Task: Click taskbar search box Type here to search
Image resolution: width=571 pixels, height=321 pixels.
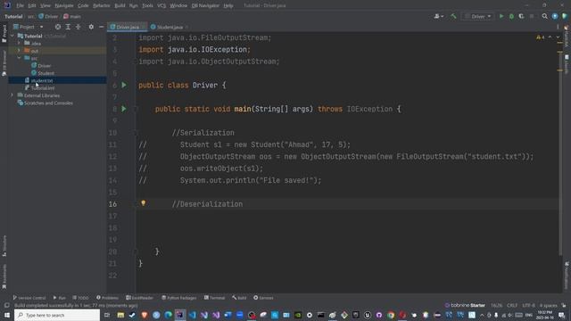Action: tap(57, 315)
